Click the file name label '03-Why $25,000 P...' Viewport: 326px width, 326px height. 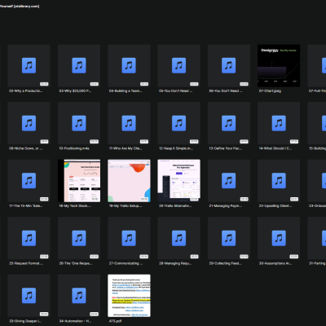click(x=75, y=91)
